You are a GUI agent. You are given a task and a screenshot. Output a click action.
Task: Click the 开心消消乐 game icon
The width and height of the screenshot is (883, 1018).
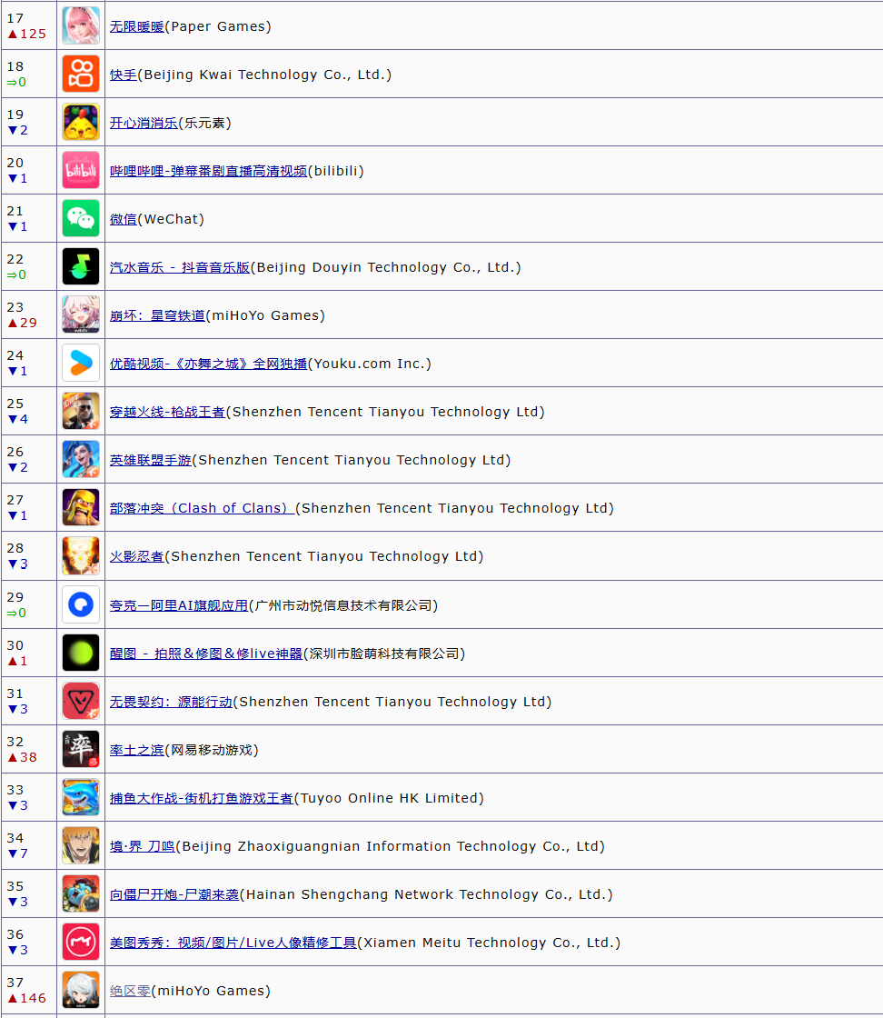pos(81,122)
